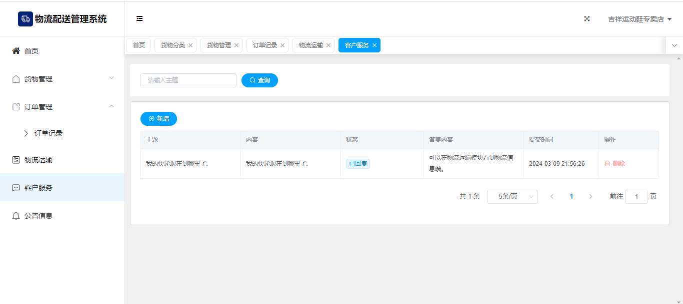Screen dimensions: 683x304
Task: Open the tab list dropdown chevron
Action: pyautogui.click(x=674, y=45)
